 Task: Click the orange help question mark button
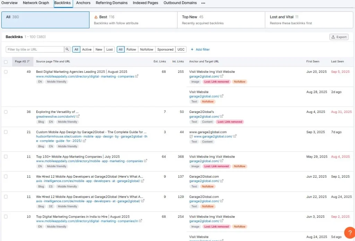(x=349, y=233)
